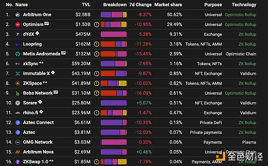Click the Arbitrum One logo icon
The image size is (268, 166).
point(17,15)
